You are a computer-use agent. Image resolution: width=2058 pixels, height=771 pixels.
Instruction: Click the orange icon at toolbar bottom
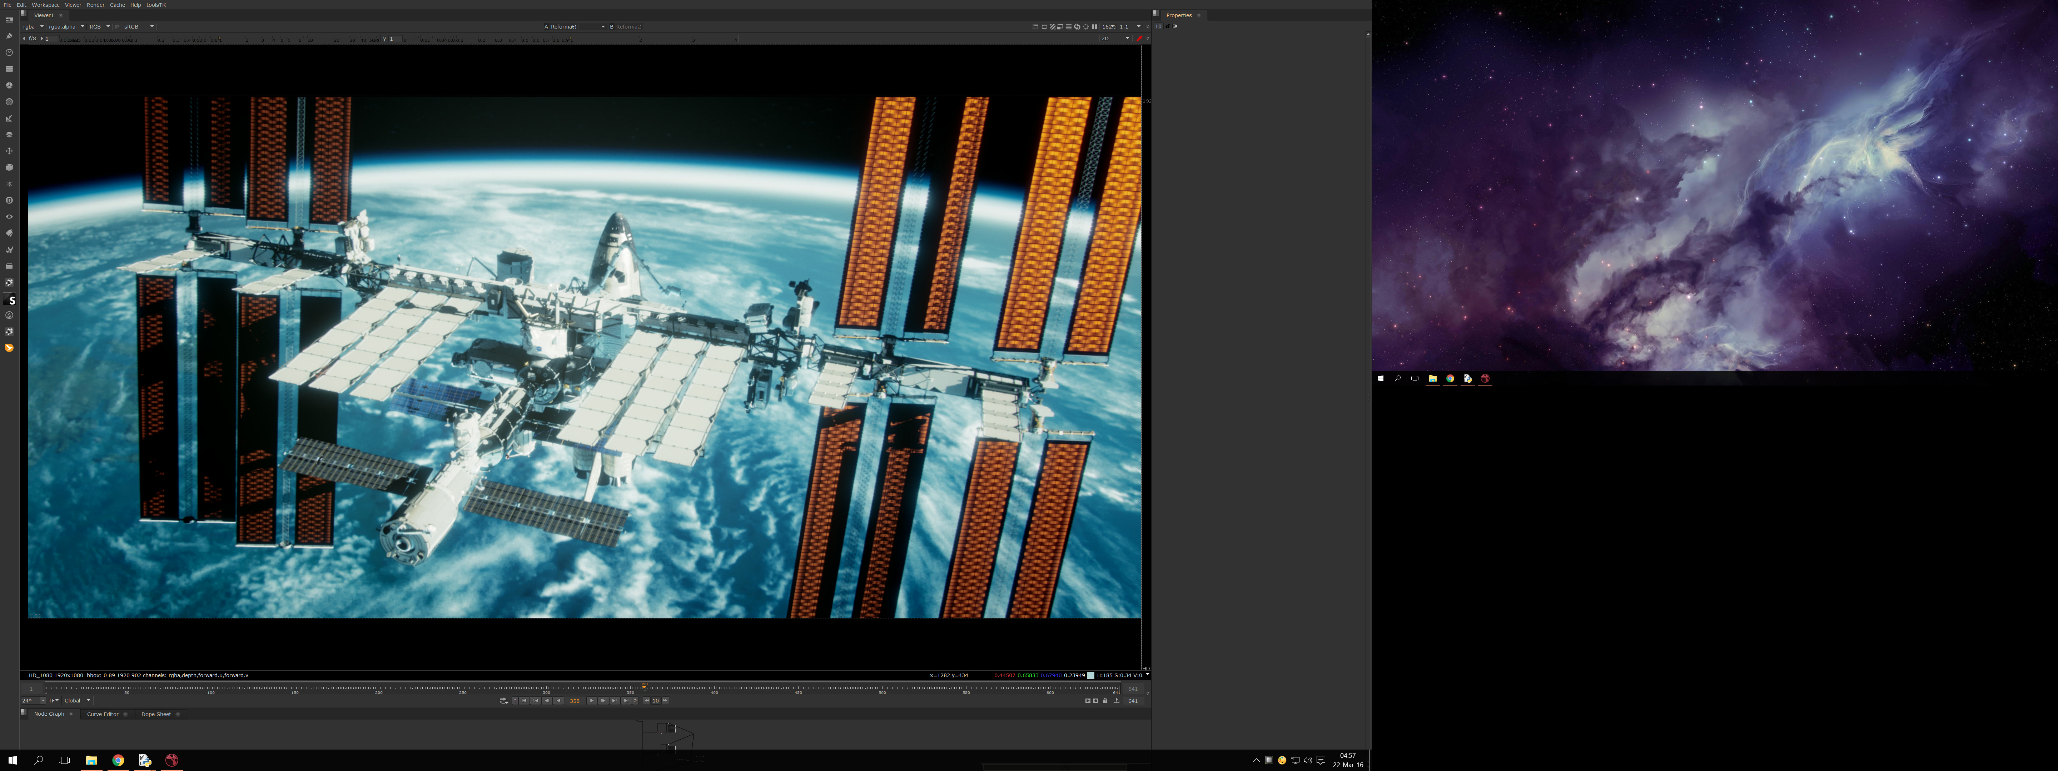coord(10,348)
